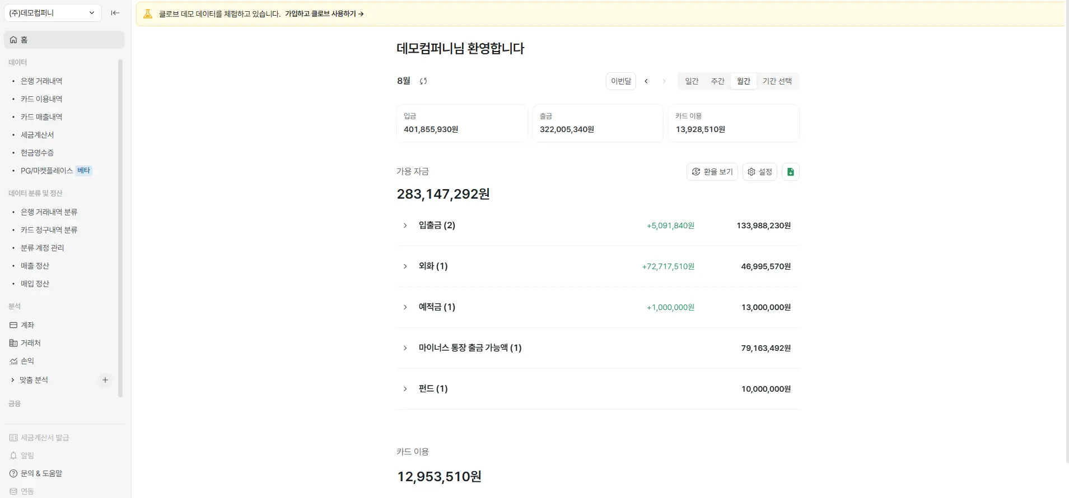Viewport: 1069px width, 498px height.
Task: Open 은행 거래내역 in the sidebar
Action: coord(41,81)
